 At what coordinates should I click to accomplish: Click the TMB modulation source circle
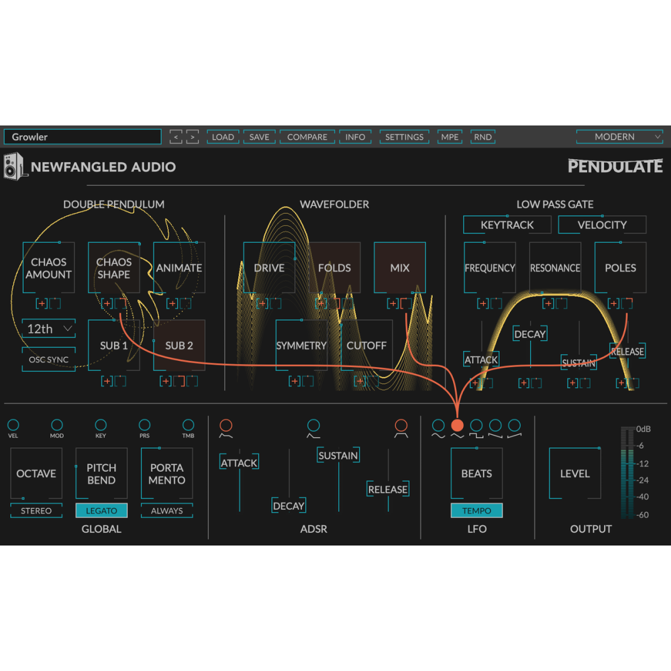click(x=189, y=425)
